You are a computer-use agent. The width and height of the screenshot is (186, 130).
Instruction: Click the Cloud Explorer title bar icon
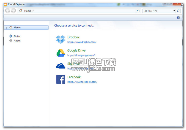5,4
